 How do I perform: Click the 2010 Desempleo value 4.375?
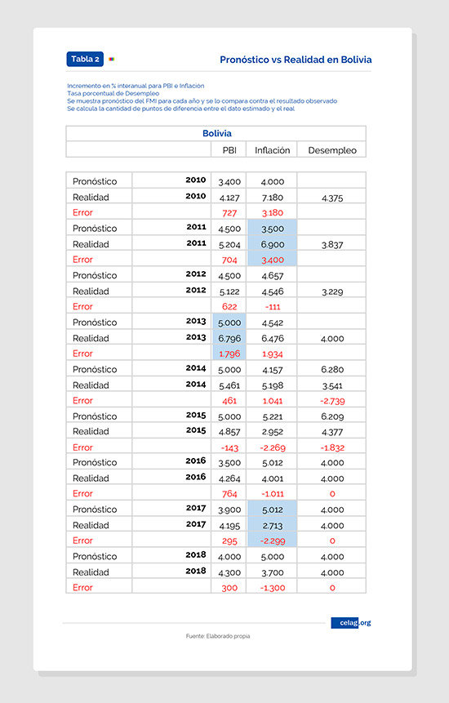332,198
